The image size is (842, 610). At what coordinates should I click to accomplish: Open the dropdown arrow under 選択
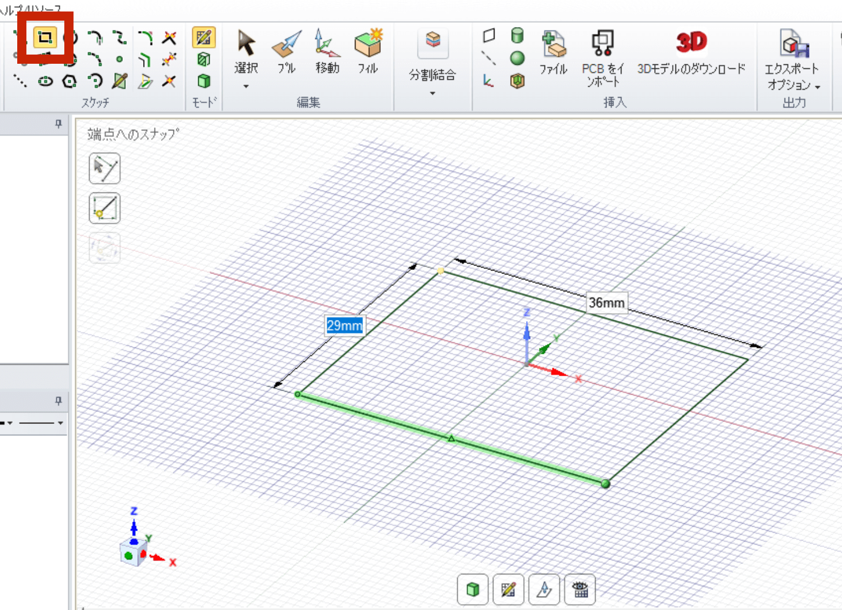[246, 87]
